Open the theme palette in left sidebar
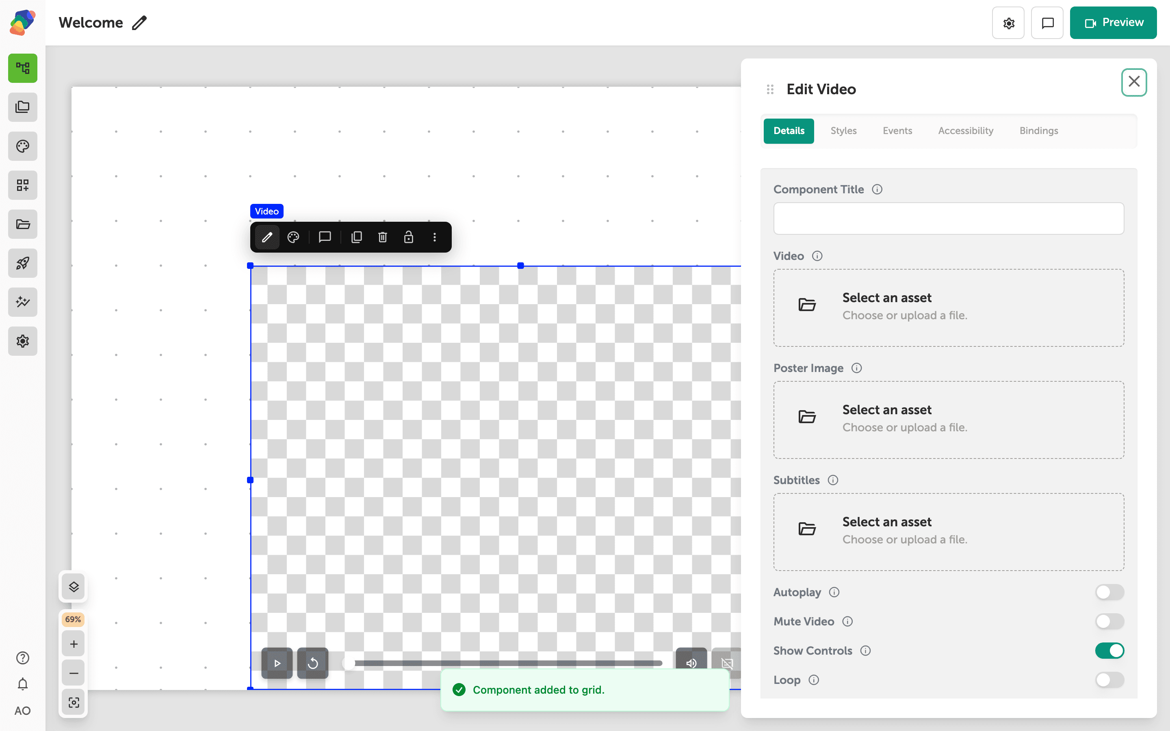 23,146
